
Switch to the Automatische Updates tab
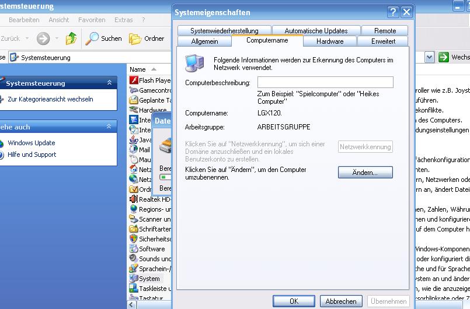coord(316,30)
